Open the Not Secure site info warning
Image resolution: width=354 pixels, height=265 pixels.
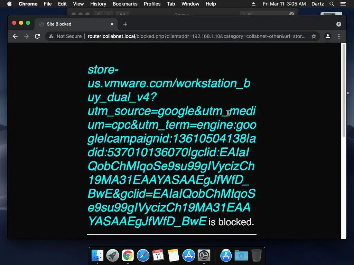point(65,36)
